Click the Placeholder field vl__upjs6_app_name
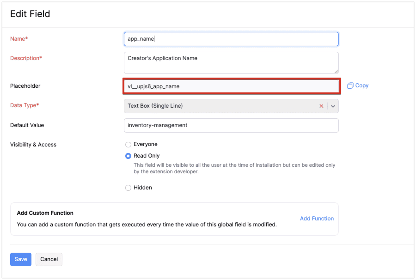Screen dimensions: 416x280 232,86
